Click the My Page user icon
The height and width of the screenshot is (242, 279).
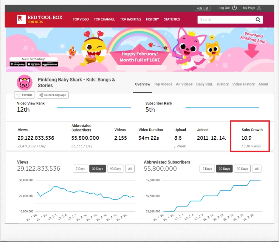point(259,8)
